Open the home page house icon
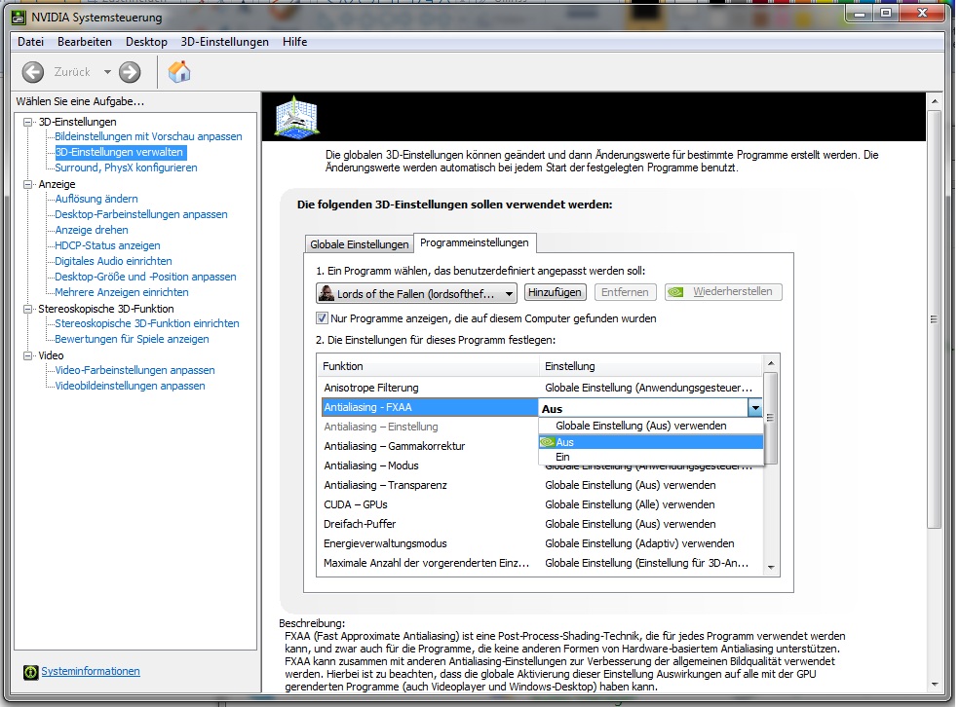The width and height of the screenshot is (960, 707). tap(179, 71)
